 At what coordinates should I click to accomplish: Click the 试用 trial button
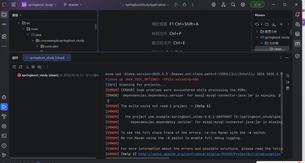coord(257,5)
